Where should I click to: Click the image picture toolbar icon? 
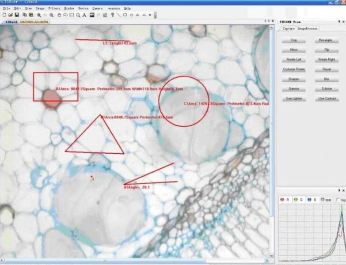[92, 15]
